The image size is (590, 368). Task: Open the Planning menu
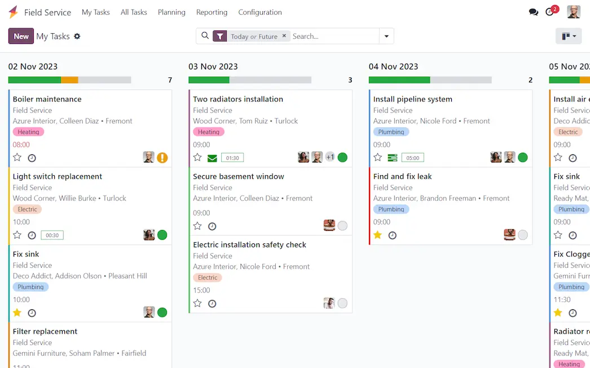pos(171,12)
